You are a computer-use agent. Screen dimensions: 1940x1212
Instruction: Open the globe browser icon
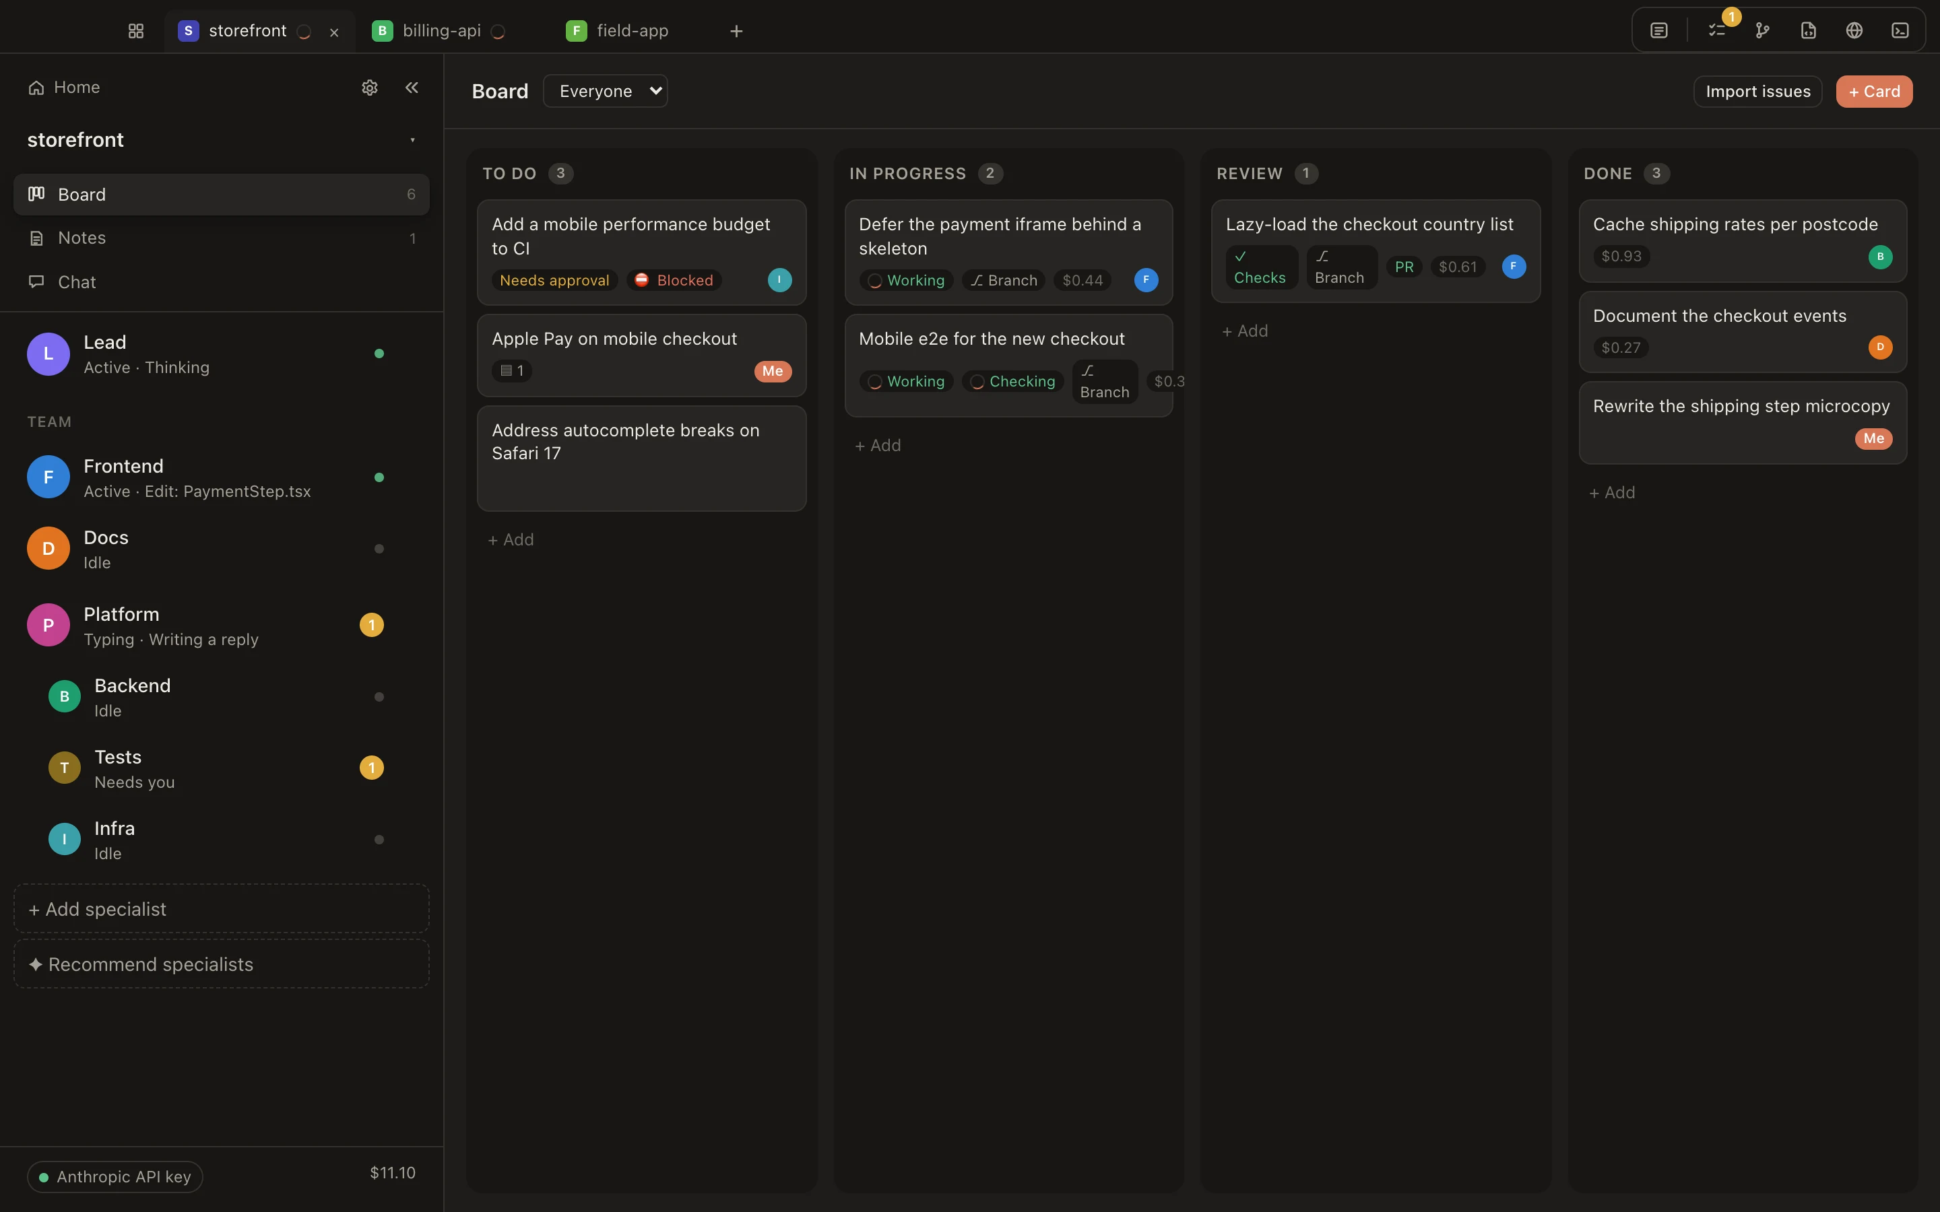[x=1854, y=30]
